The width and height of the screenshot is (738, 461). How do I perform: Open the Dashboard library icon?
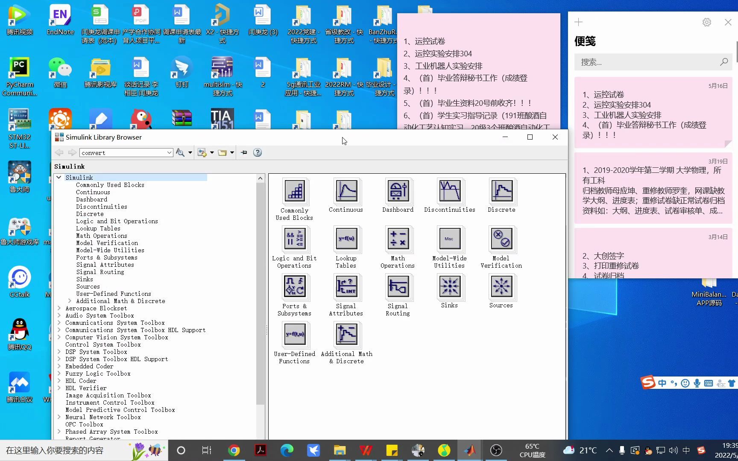click(x=398, y=191)
